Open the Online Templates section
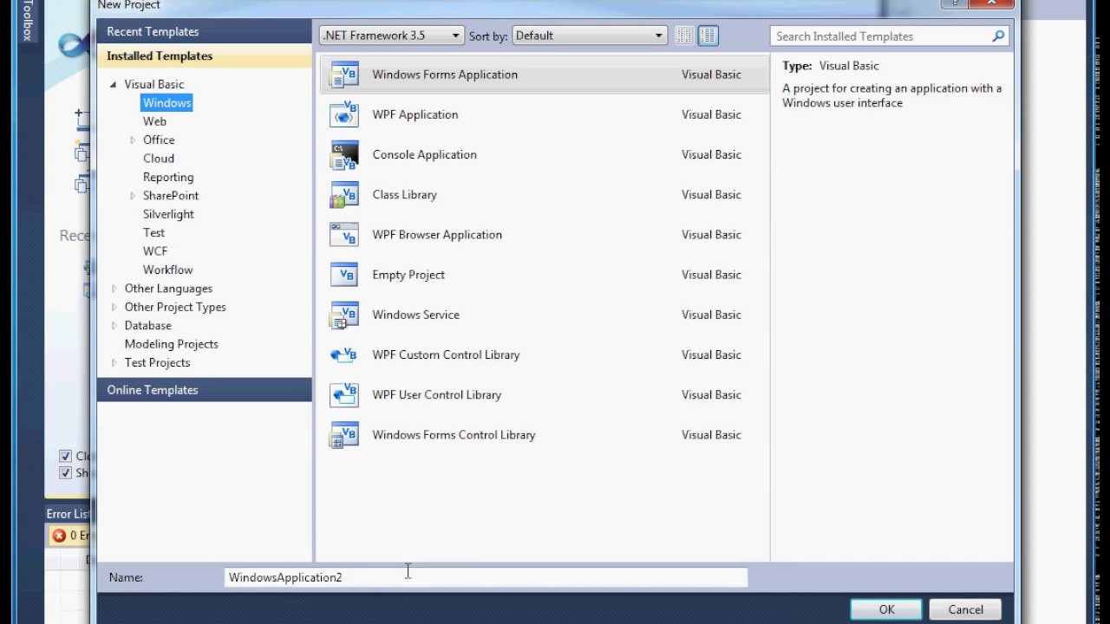Screen dimensions: 1110x624 pyautogui.click(x=205, y=390)
